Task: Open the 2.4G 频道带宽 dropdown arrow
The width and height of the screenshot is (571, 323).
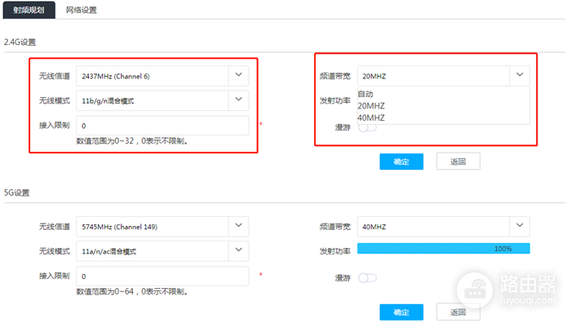Action: (520, 76)
